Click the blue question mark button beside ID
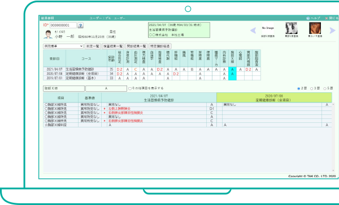 [80, 25]
